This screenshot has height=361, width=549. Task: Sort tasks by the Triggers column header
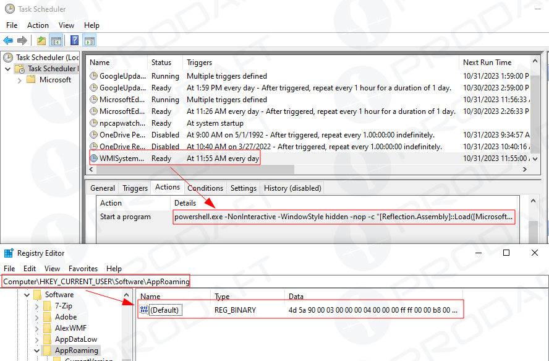coord(321,63)
